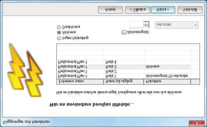Screen dimensions: 207x127
Task: Select the Relä 4 row in table
Action: point(124,62)
